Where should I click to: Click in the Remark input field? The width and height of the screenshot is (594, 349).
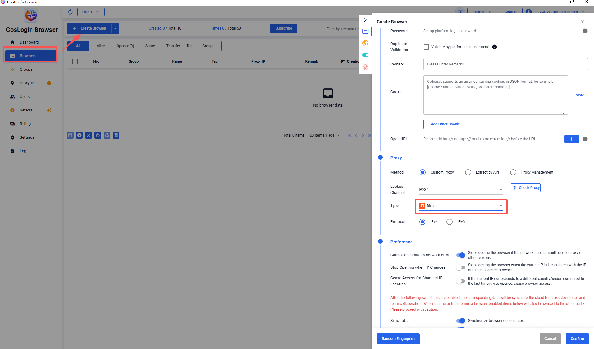coord(505,64)
